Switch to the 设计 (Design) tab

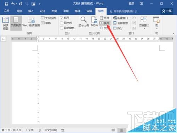click(42, 11)
